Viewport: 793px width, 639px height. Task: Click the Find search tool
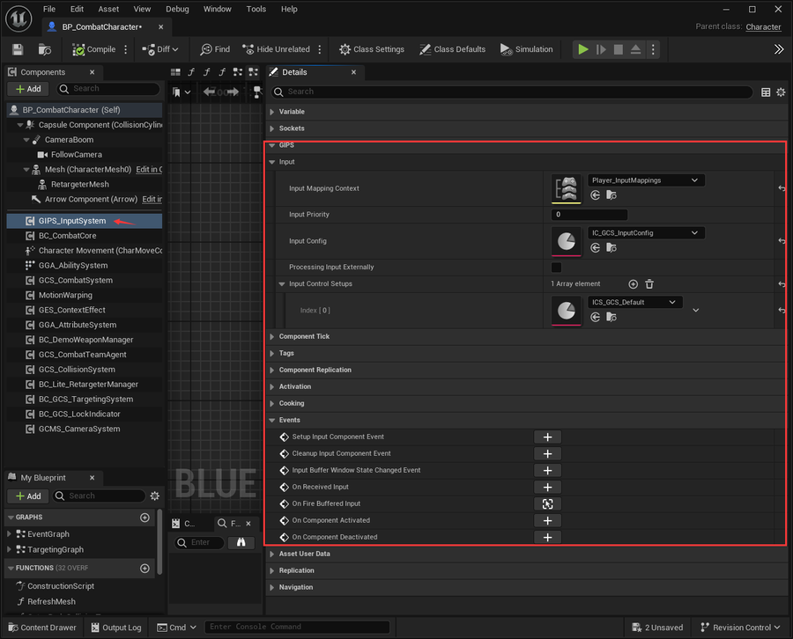pos(215,49)
